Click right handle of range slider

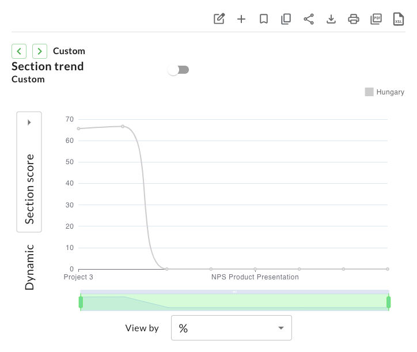click(389, 302)
